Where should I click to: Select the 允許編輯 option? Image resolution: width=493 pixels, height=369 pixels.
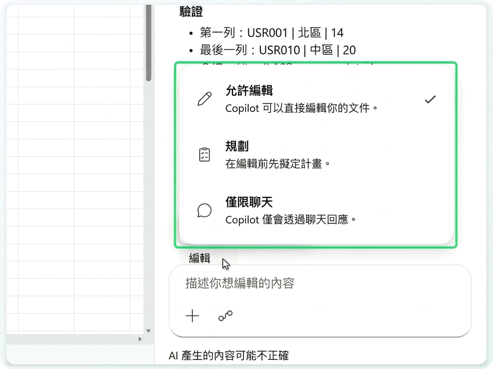coord(316,99)
